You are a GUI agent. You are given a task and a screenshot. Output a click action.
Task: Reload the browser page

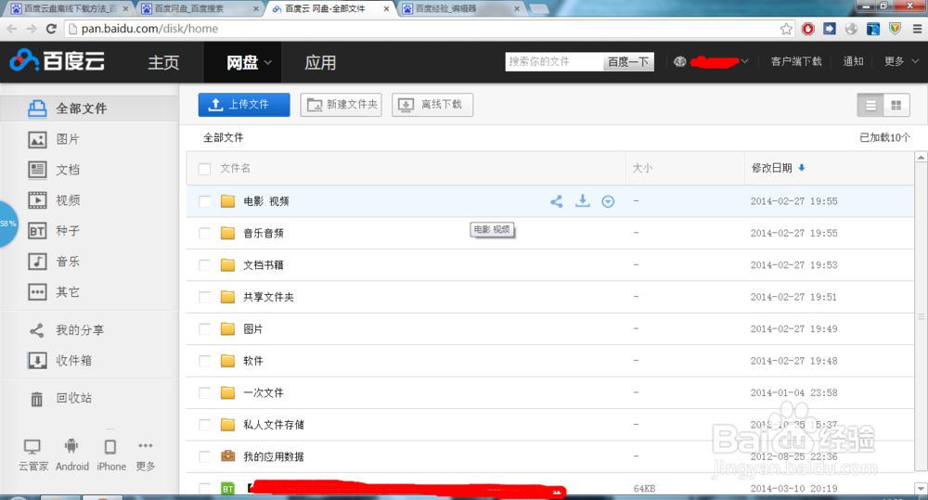tap(51, 29)
